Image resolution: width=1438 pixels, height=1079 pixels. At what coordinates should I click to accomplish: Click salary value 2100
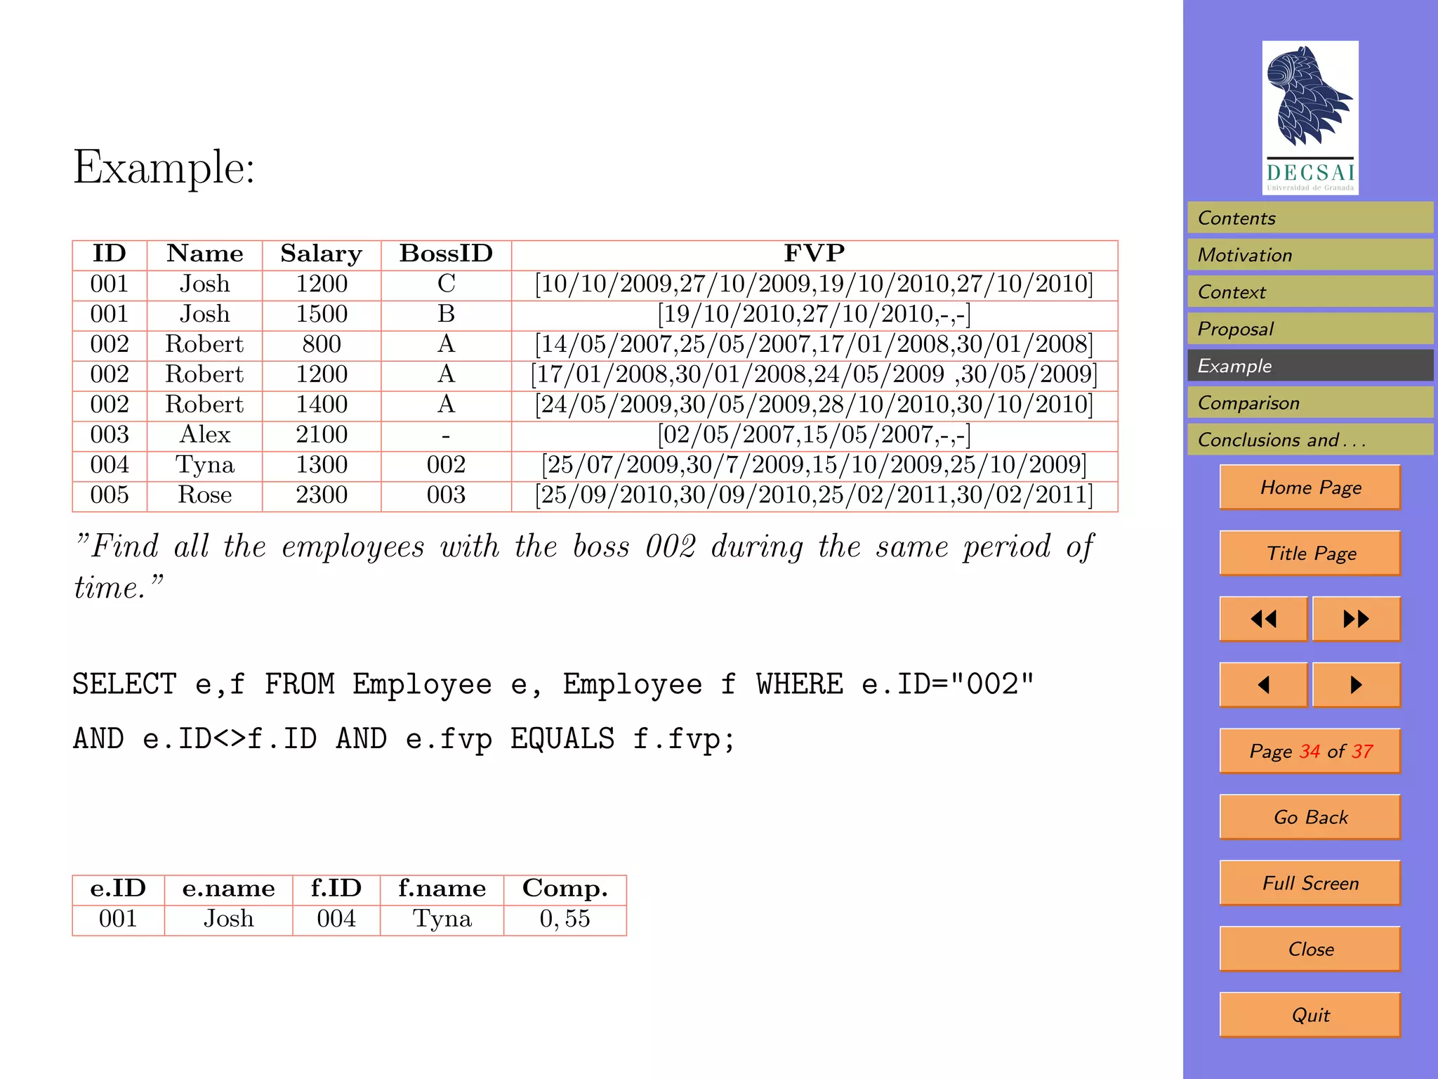[x=322, y=435]
